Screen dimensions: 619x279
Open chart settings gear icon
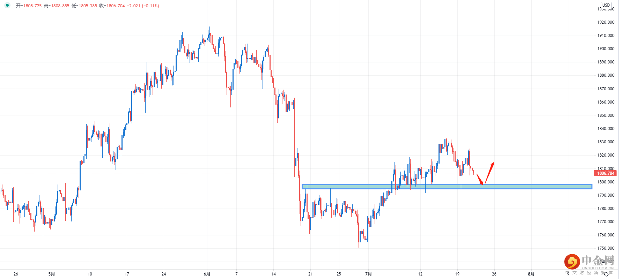pyautogui.click(x=606, y=274)
